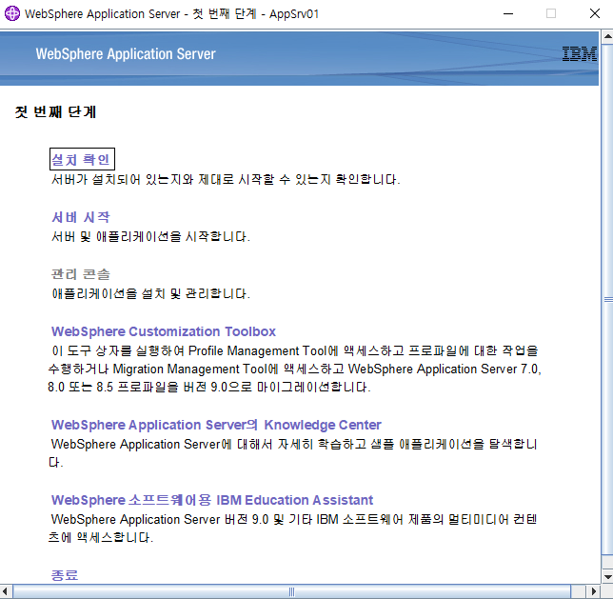Minimize the First Steps window

tap(508, 13)
